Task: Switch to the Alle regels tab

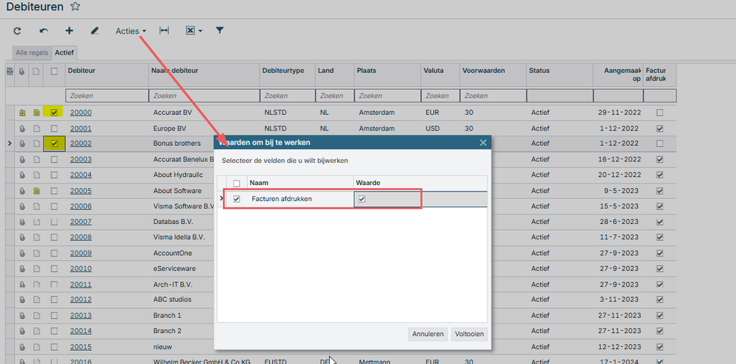Action: point(32,52)
